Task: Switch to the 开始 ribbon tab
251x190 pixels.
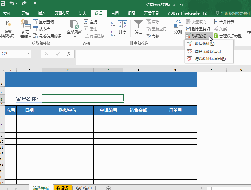Action: coord(25,13)
